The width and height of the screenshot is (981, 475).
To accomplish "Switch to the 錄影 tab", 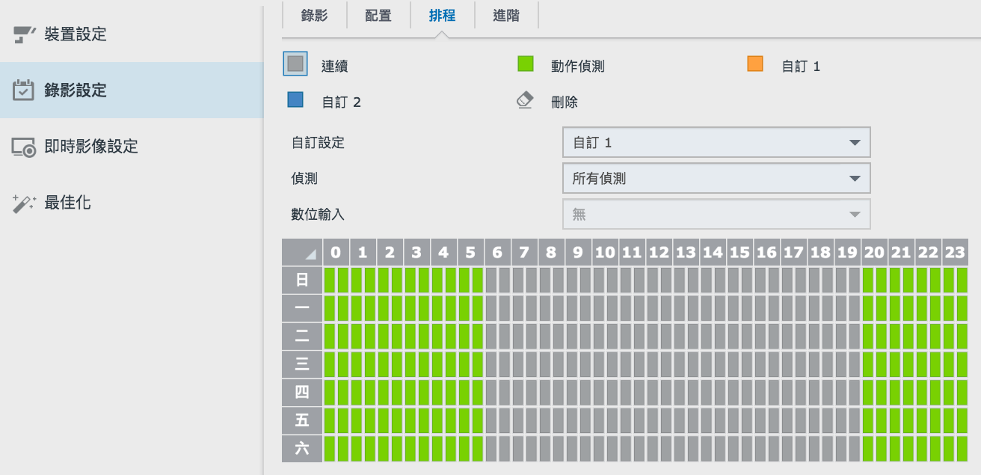I will point(314,16).
